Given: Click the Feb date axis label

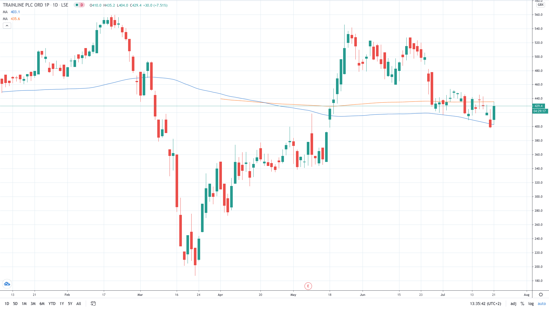Looking at the screenshot, I should tap(67, 295).
